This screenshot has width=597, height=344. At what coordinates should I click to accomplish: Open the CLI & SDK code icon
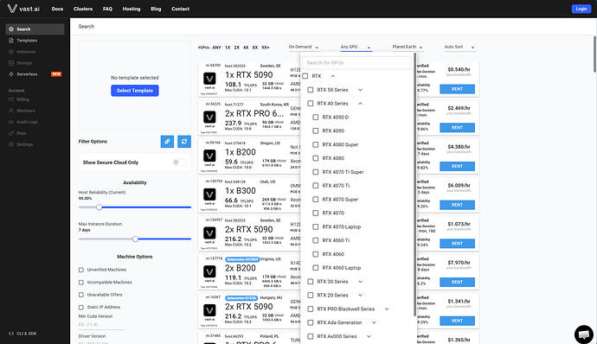click(11, 334)
